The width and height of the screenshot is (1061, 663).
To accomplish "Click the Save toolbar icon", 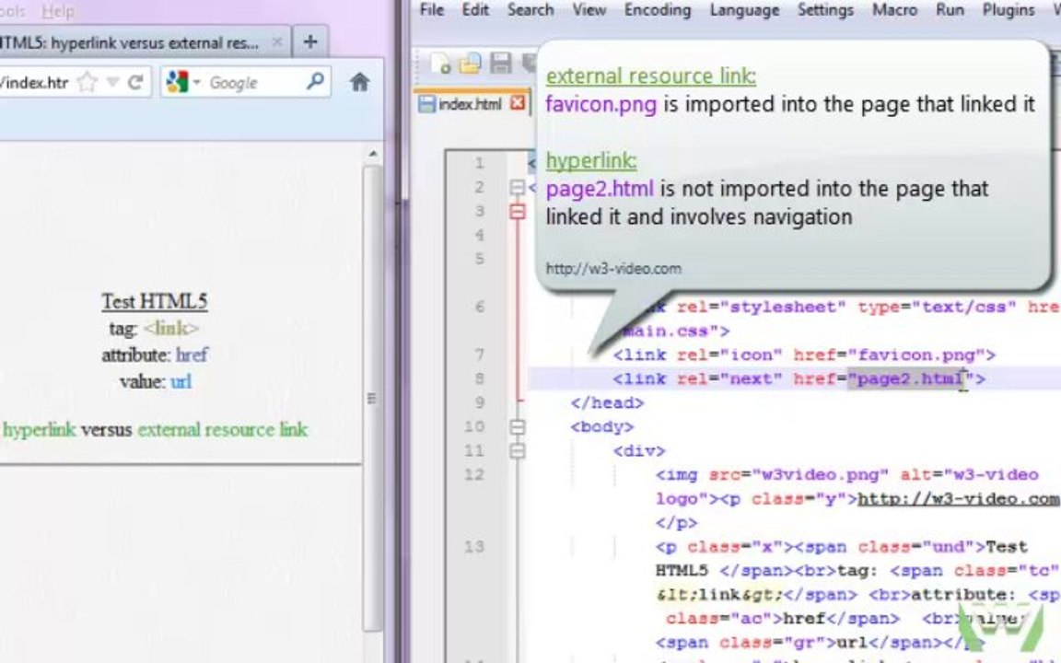I will (501, 64).
